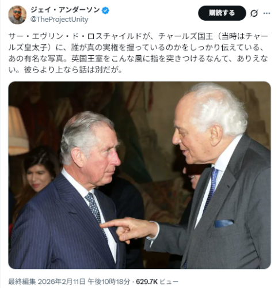Open the @TheProjectUnity handle link

pyautogui.click(x=59, y=20)
